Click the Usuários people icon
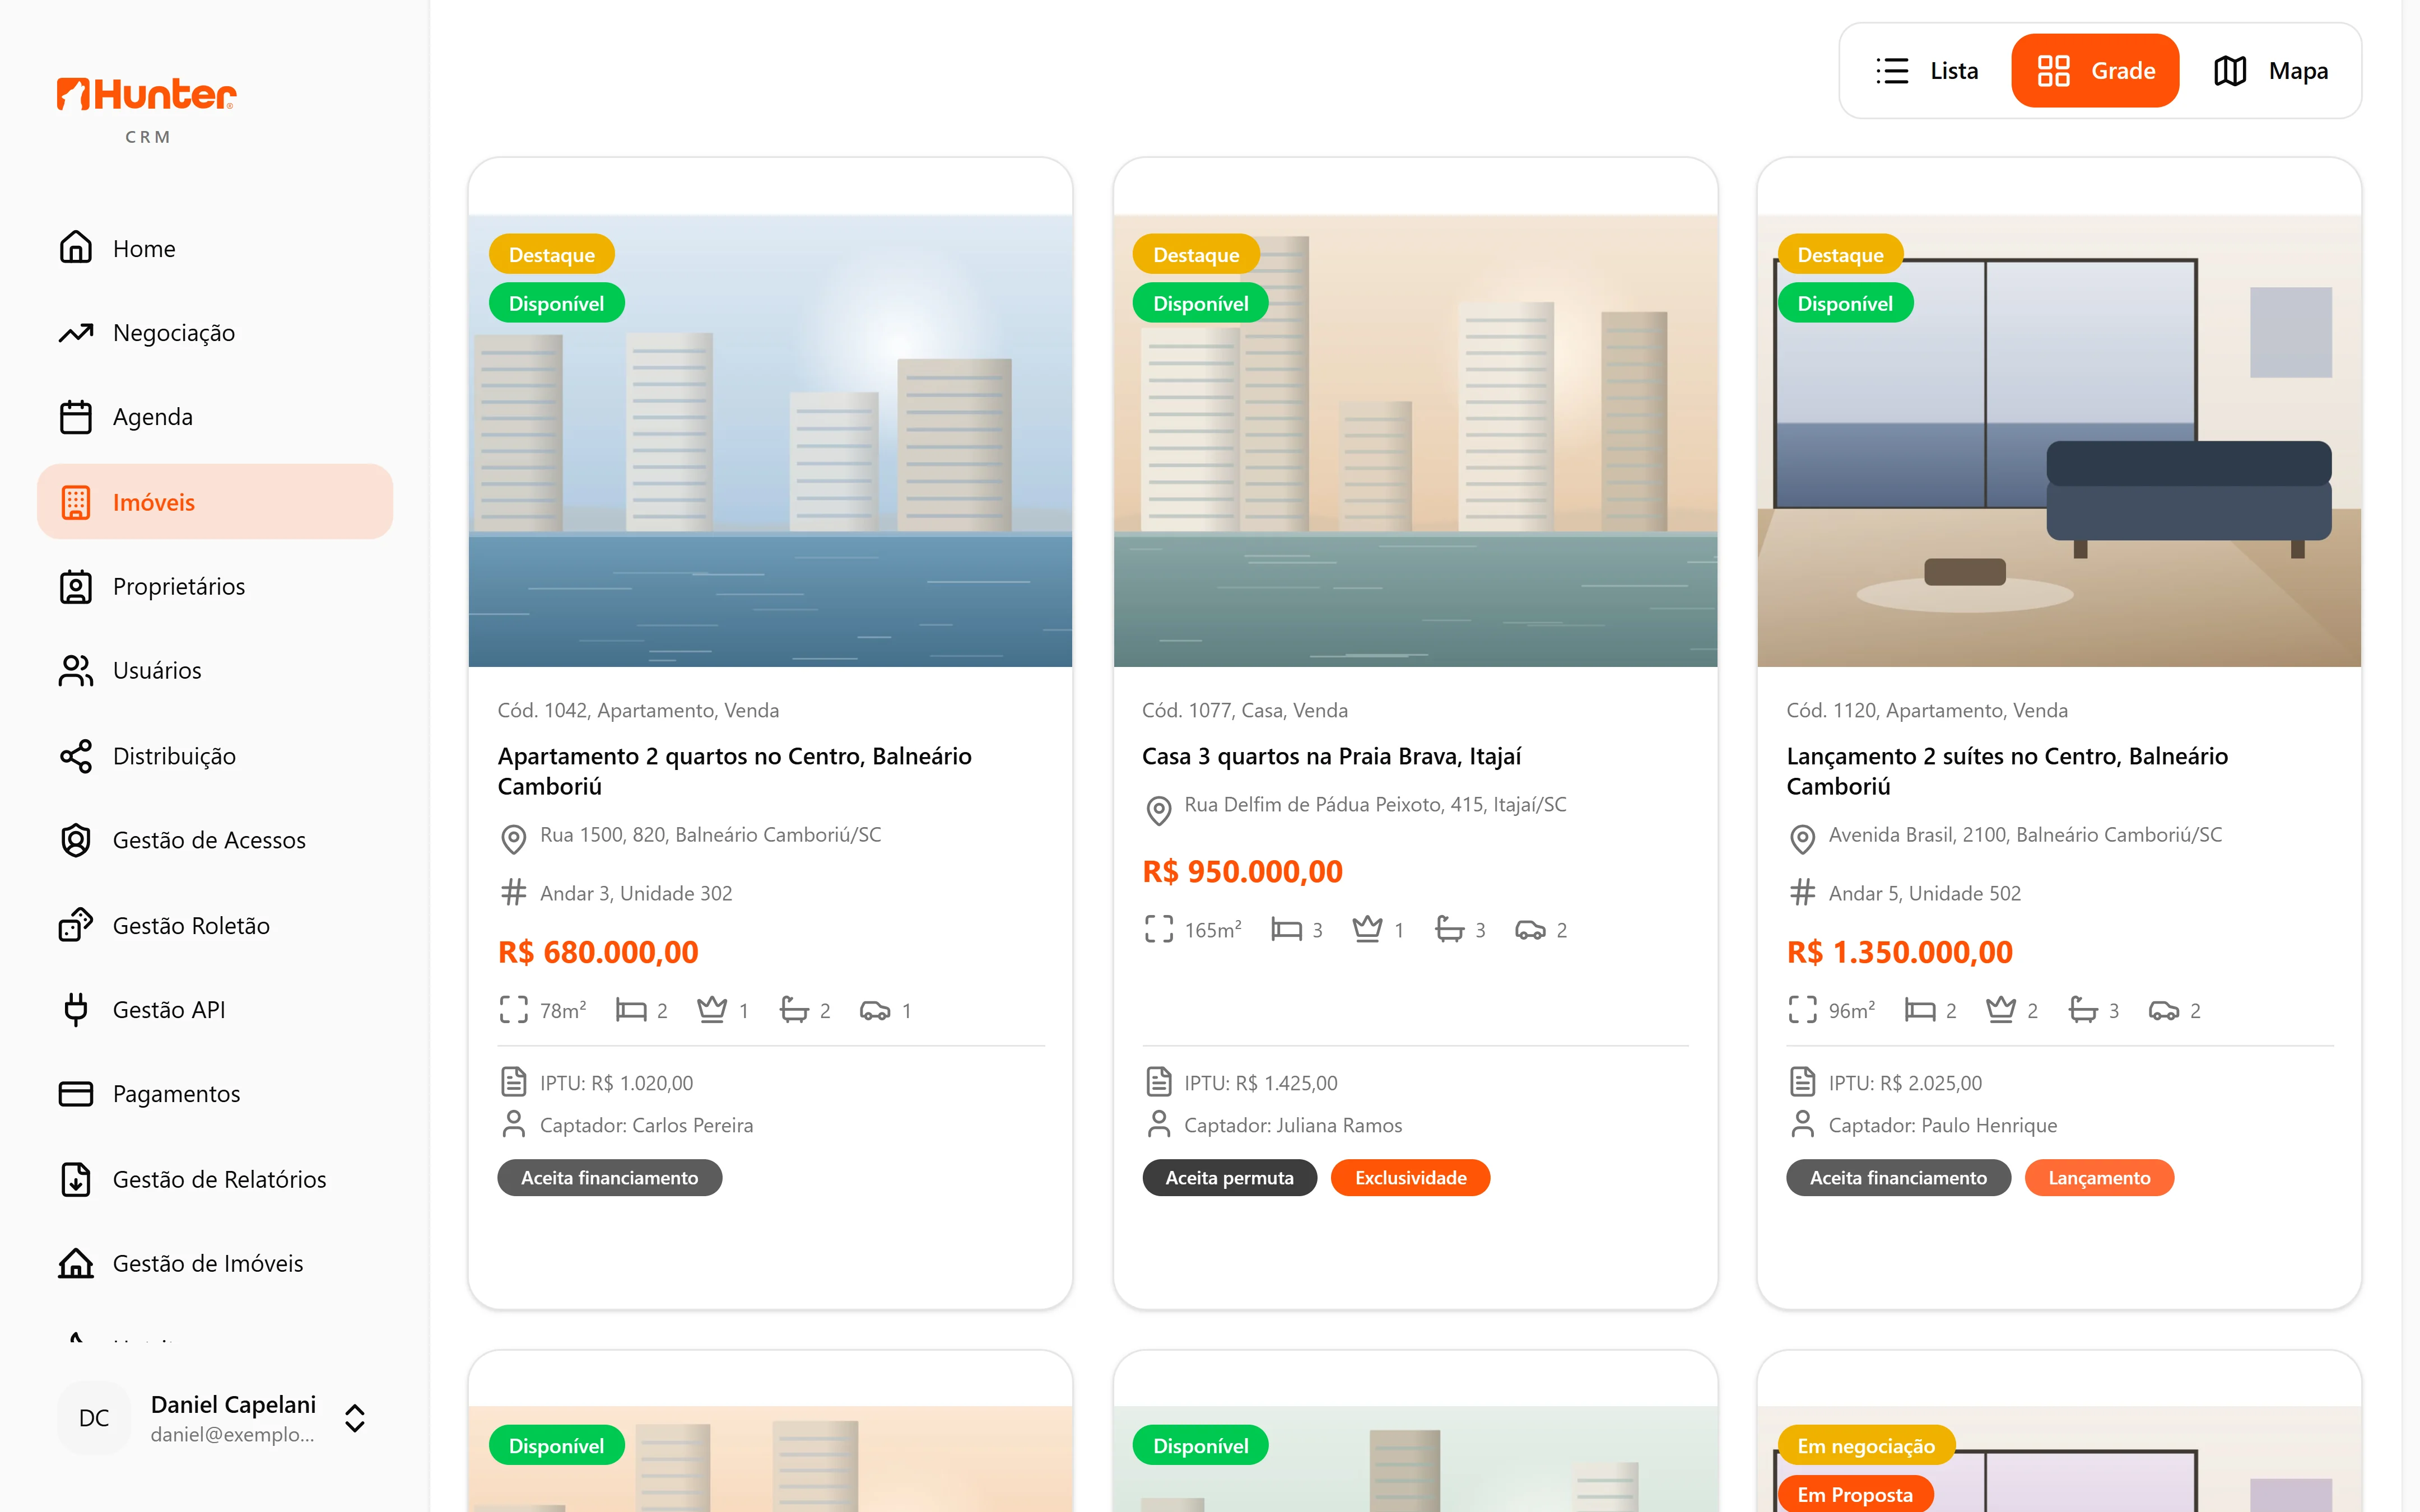This screenshot has height=1512, width=2420. tap(76, 671)
